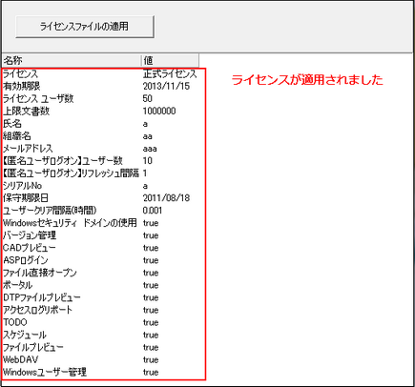Select the '有効期限' row name
Viewport: 415px width, 387px height.
[x=22, y=86]
